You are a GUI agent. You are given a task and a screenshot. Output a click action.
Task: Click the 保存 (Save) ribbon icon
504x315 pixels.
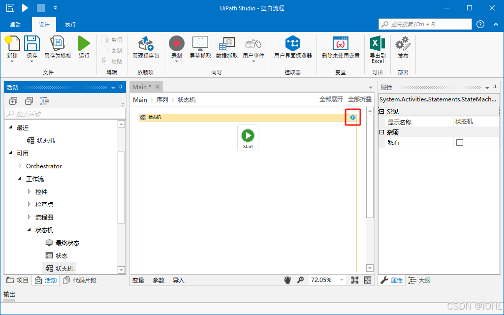(x=32, y=43)
